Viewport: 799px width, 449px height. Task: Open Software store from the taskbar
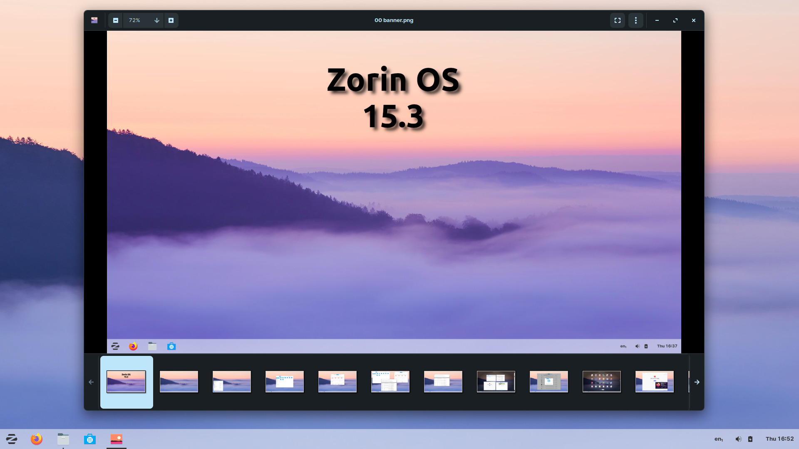(x=90, y=439)
